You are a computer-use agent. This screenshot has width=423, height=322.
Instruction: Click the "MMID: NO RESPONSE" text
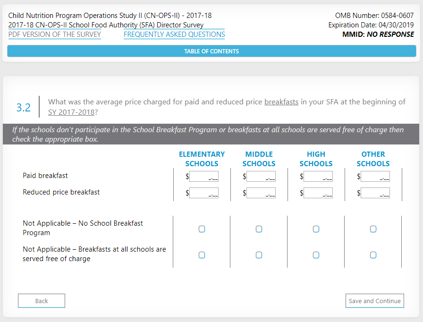[378, 34]
